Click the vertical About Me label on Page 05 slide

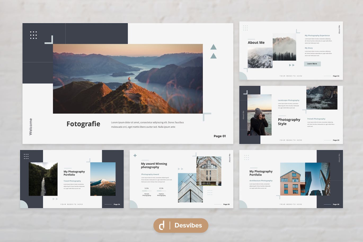tap(230, 158)
